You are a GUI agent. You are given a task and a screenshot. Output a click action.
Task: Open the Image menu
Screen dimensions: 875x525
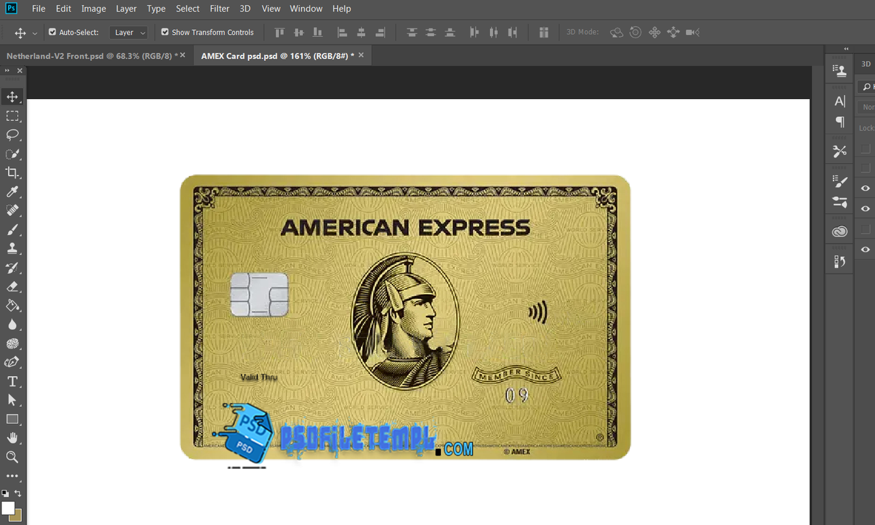pos(94,9)
